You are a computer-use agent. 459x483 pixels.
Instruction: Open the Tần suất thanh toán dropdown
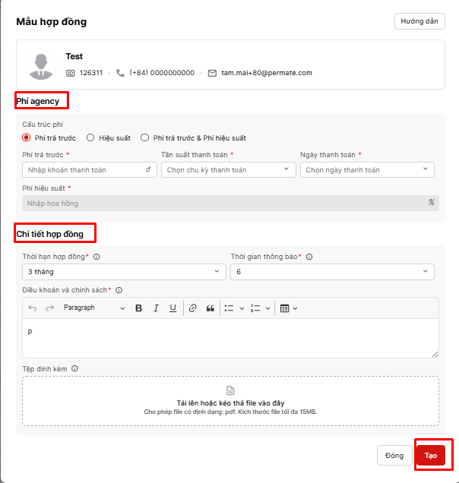pos(228,170)
